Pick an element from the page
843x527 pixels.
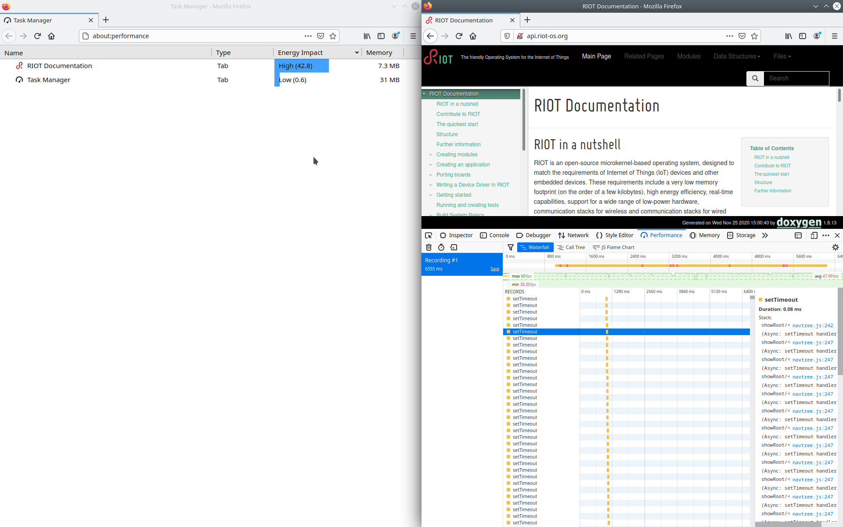(x=429, y=235)
